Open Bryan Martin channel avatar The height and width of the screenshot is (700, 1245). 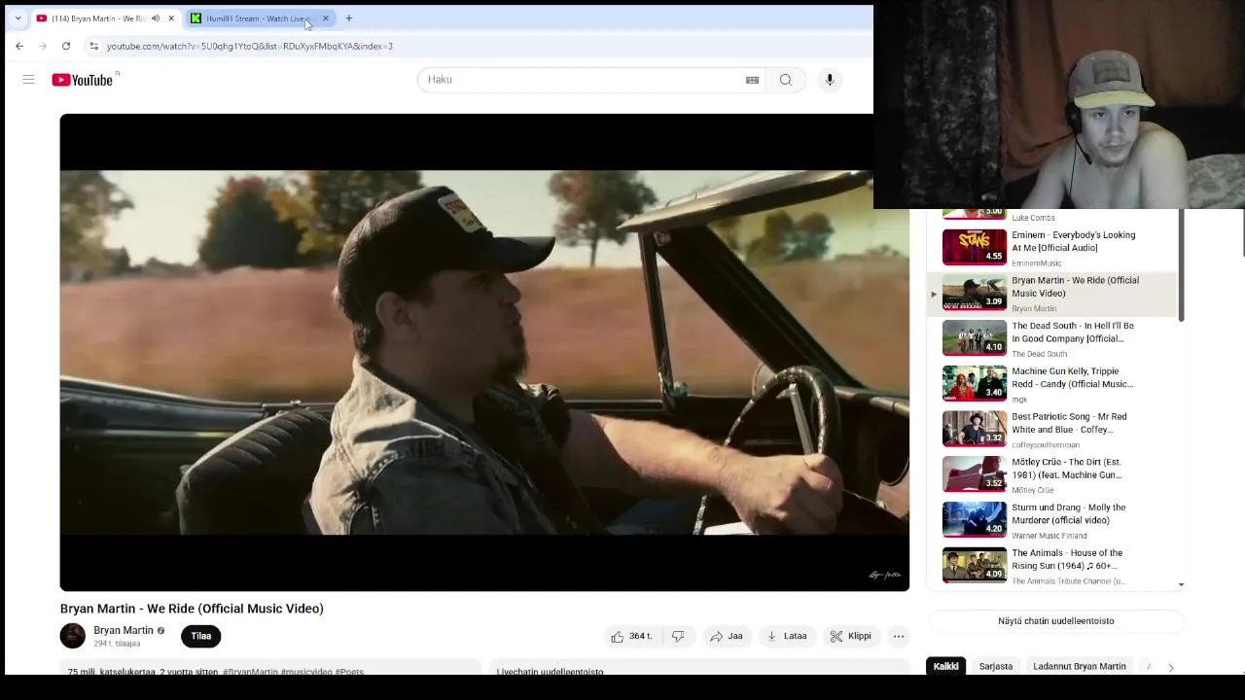click(73, 636)
